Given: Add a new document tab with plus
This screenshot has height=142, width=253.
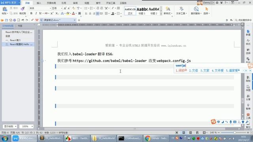Looking at the screenshot, I should point(79,20).
